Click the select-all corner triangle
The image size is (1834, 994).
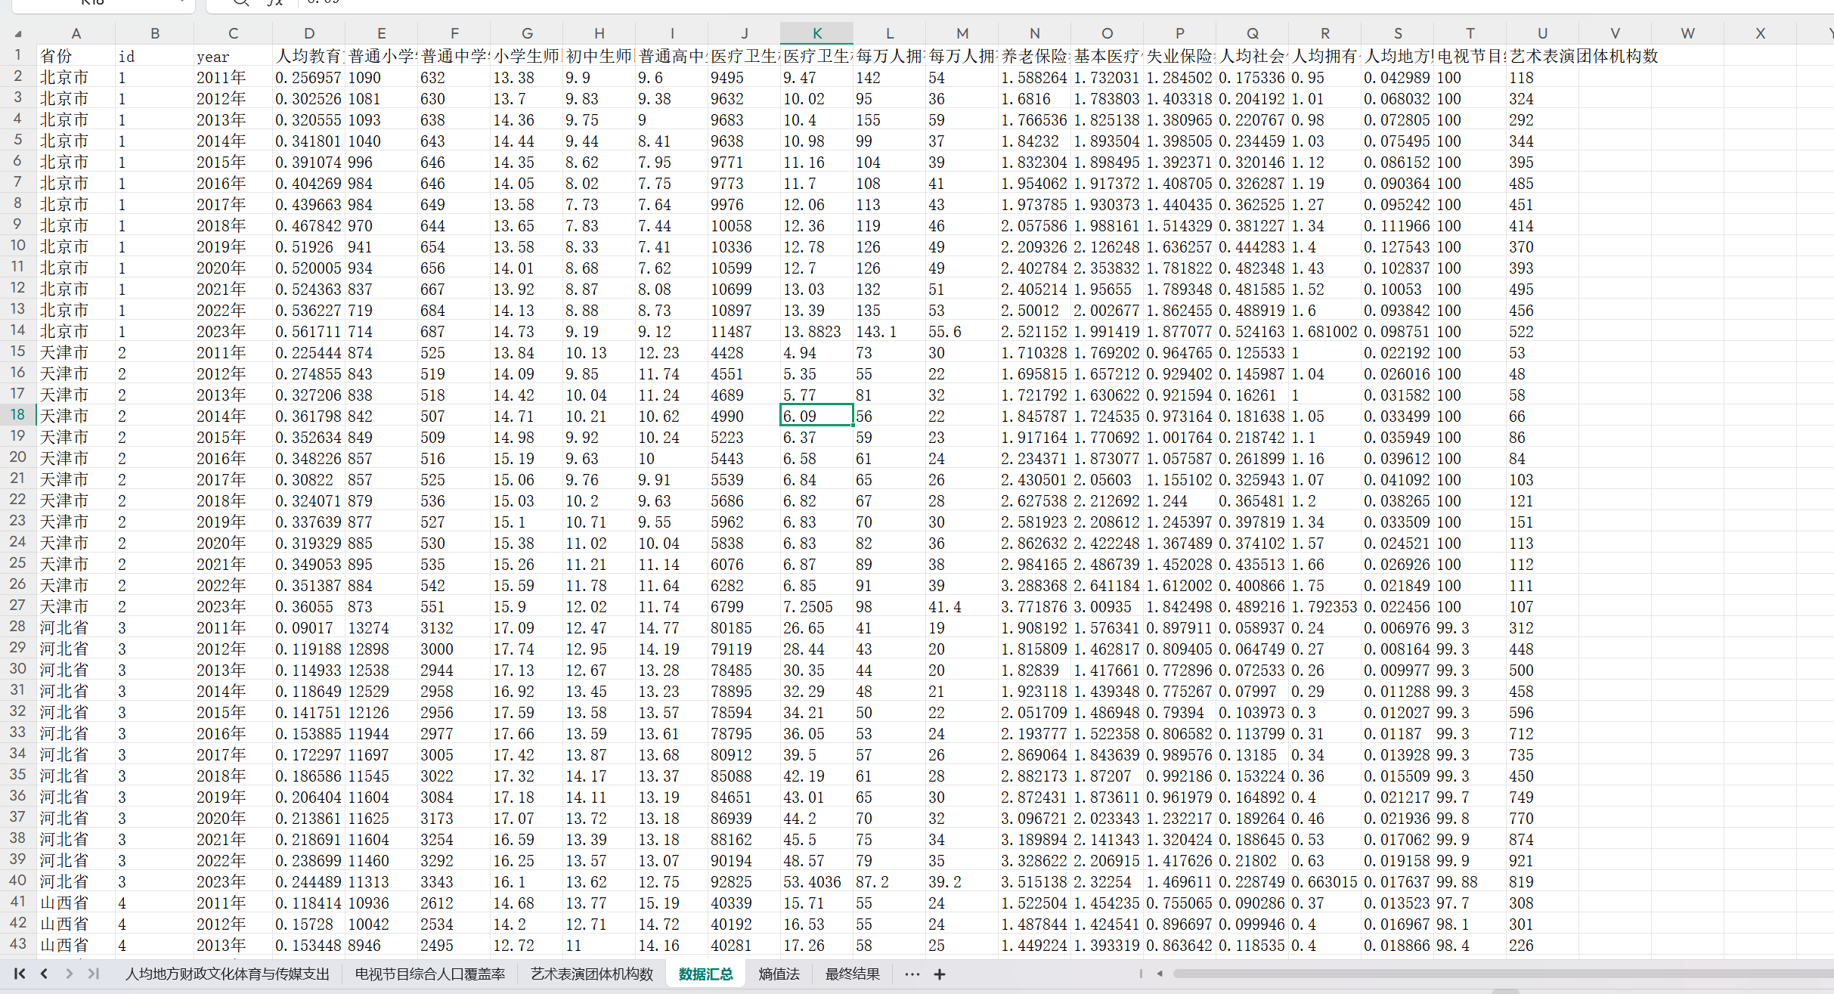click(18, 34)
